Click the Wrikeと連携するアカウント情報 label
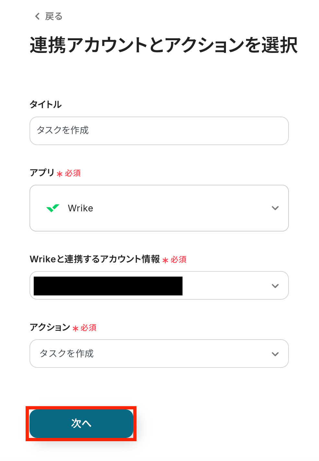 tap(95, 259)
